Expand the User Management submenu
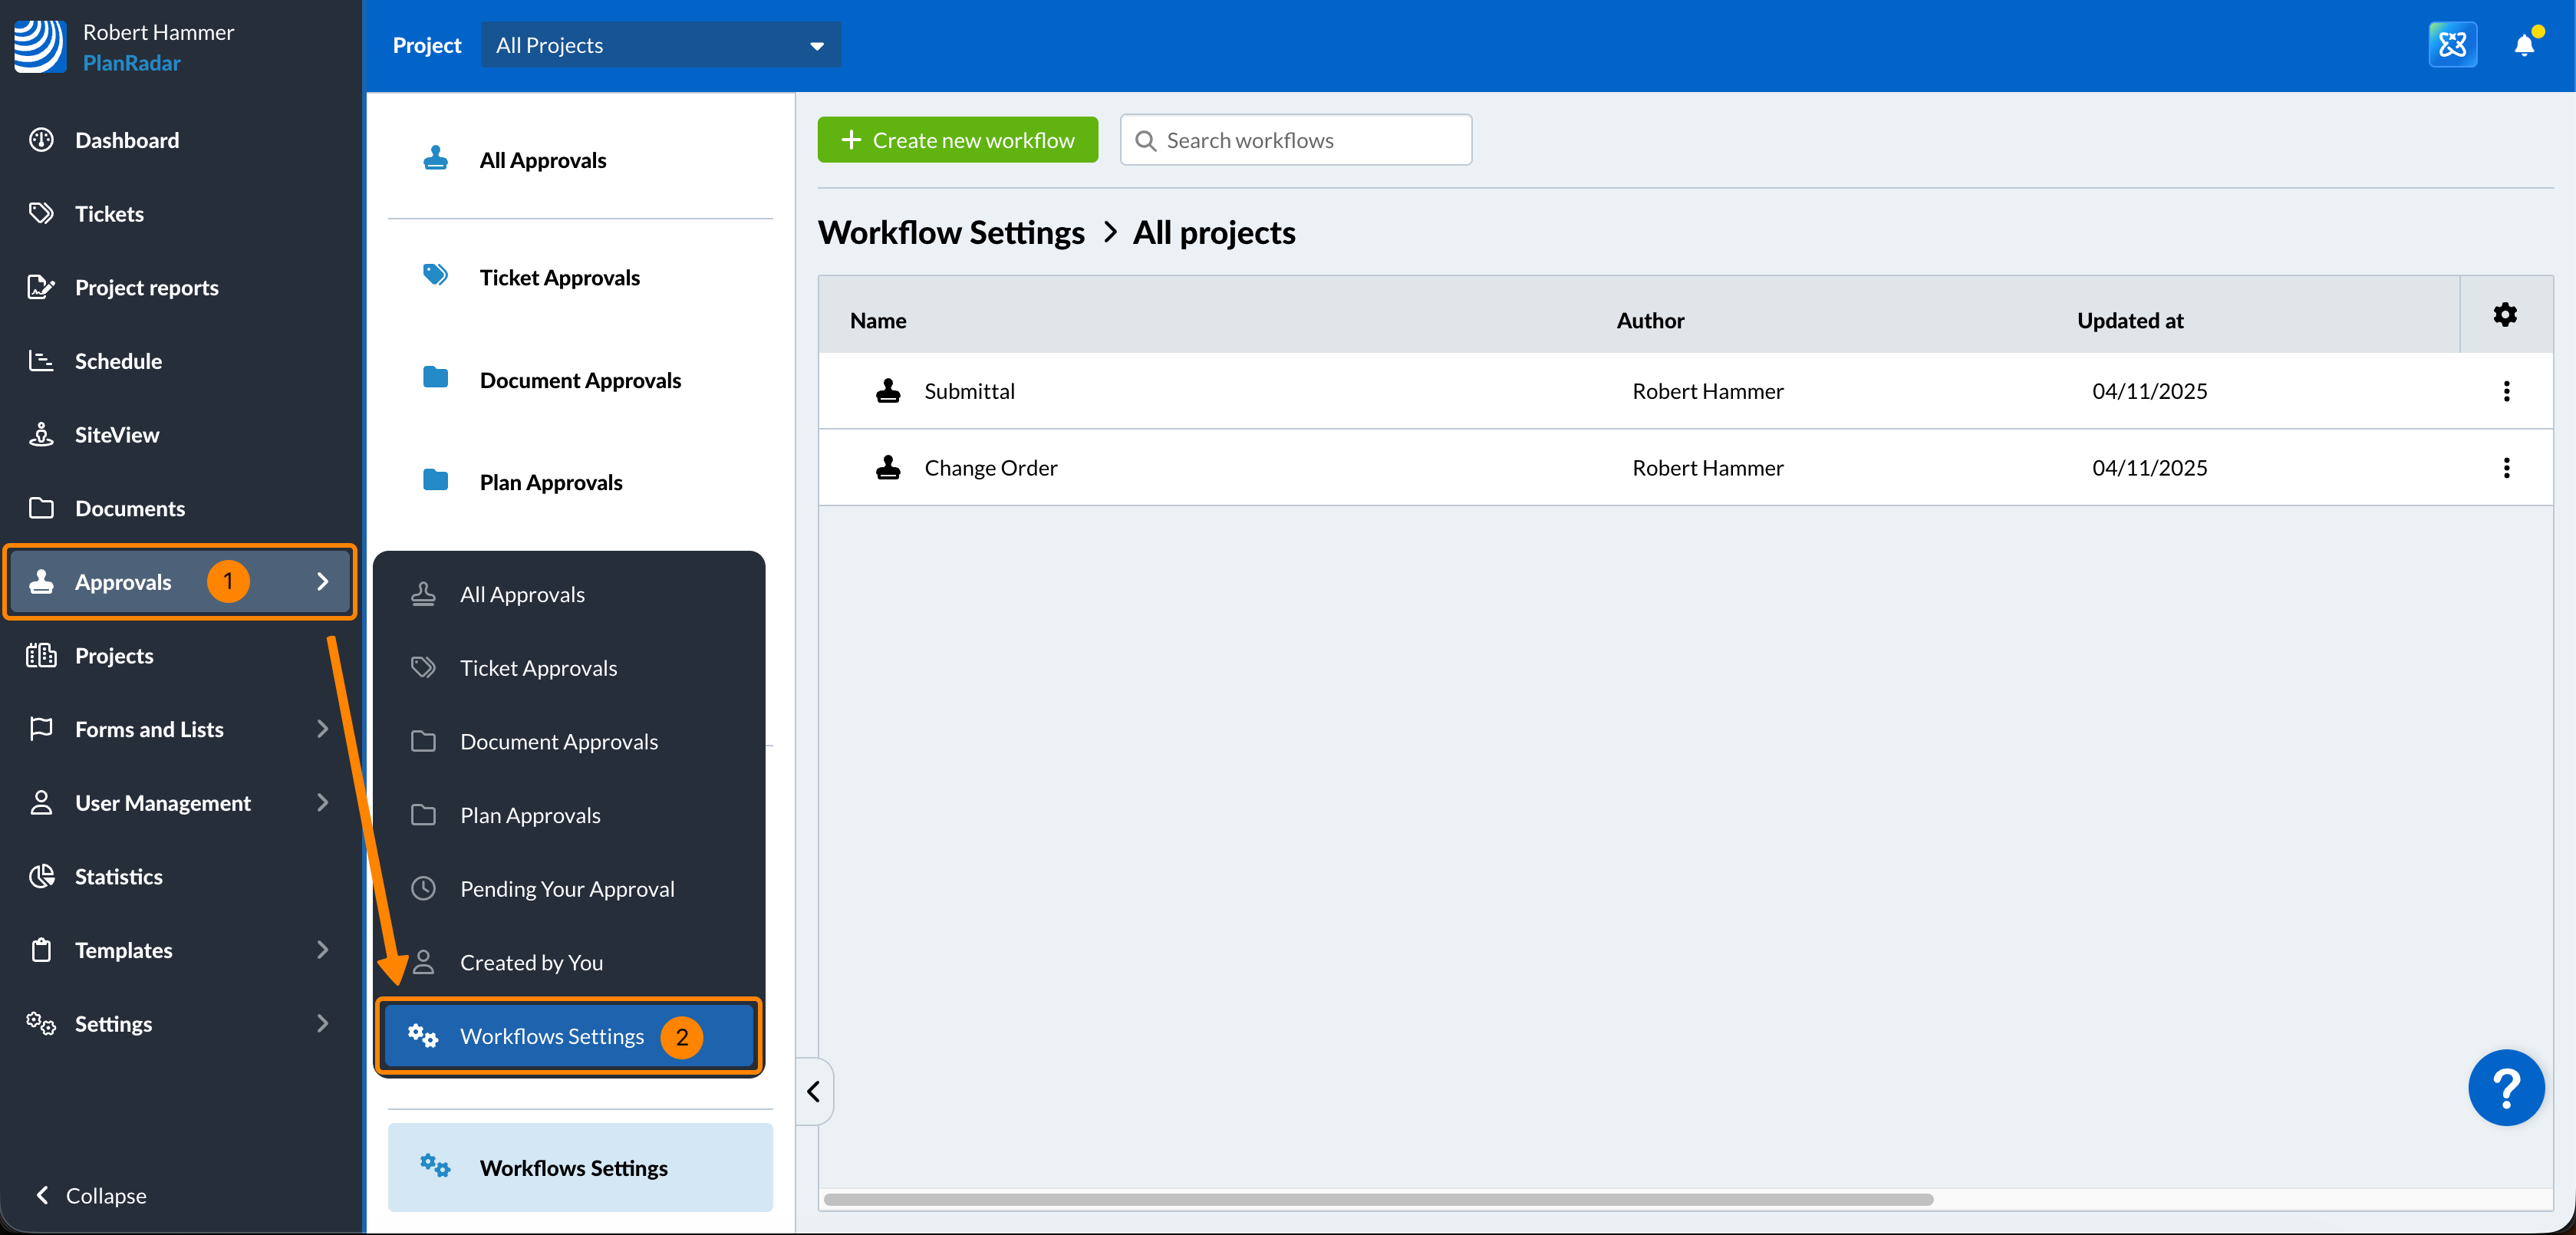2576x1235 pixels. pyautogui.click(x=322, y=803)
